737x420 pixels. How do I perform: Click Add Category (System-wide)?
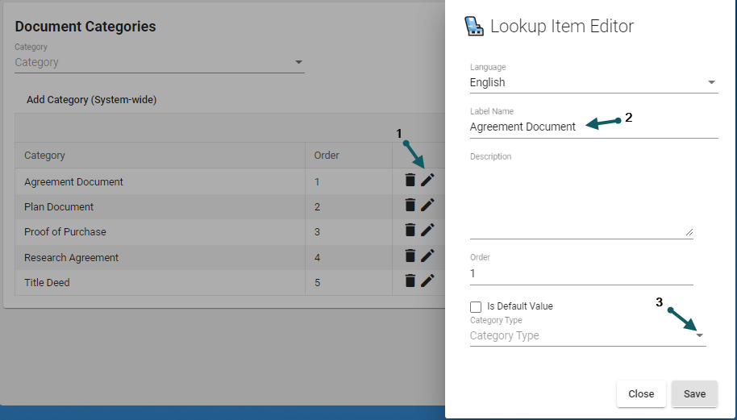[91, 100]
